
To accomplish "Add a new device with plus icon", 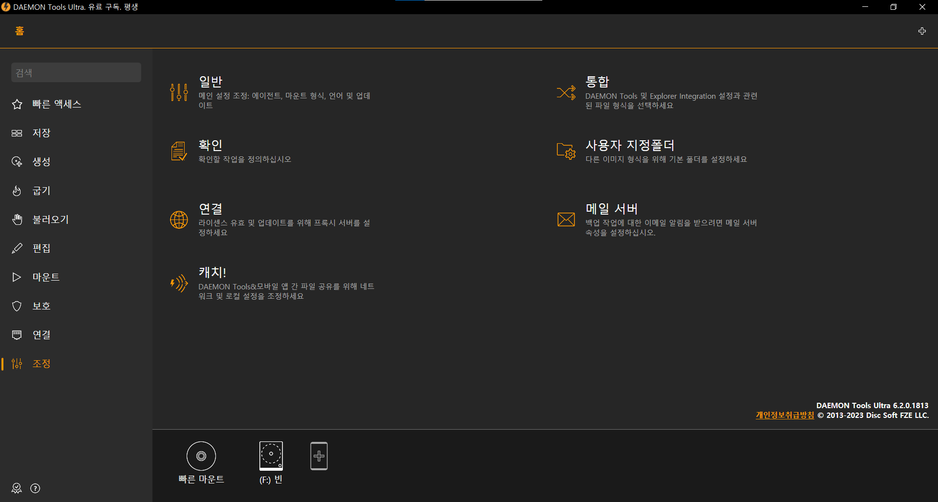I will [319, 456].
